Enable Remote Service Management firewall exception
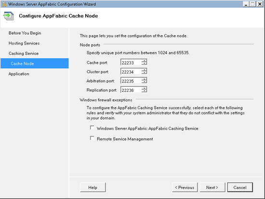Viewport: 265px width, 199px height. [x=92, y=138]
